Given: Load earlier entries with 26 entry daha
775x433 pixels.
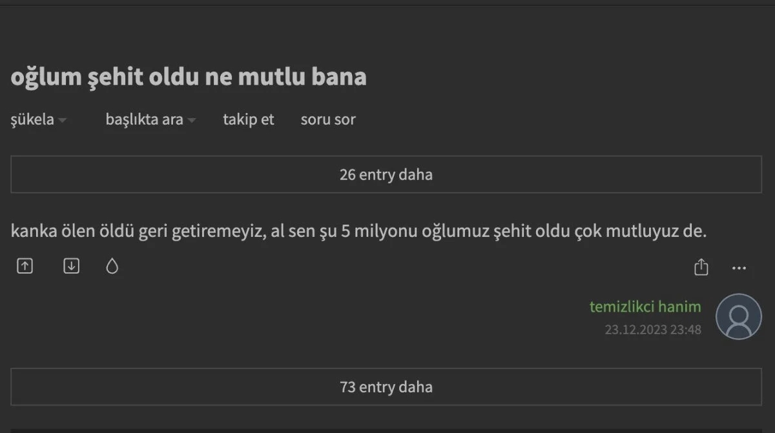Looking at the screenshot, I should click(386, 174).
